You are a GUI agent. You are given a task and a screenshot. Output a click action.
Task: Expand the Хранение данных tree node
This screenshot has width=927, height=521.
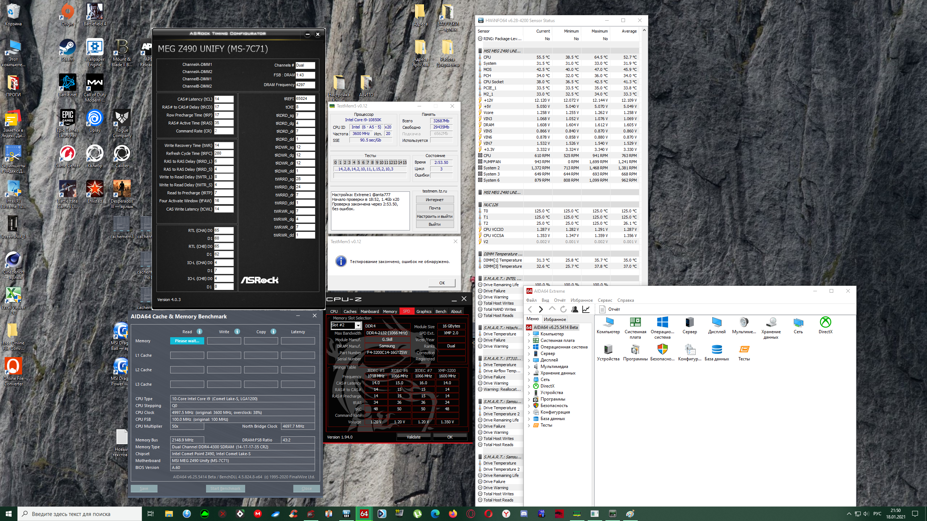point(529,373)
